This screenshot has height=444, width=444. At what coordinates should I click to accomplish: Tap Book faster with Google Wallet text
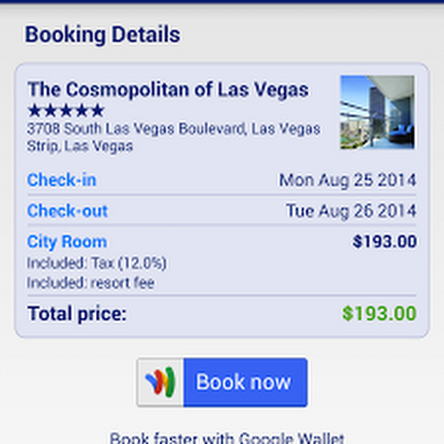click(226, 438)
